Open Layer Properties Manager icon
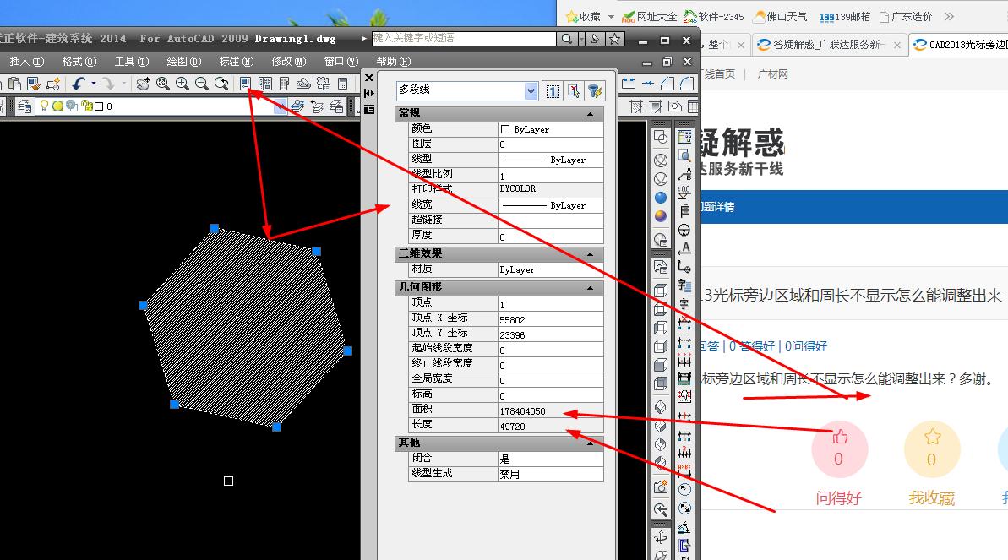 (x=25, y=106)
